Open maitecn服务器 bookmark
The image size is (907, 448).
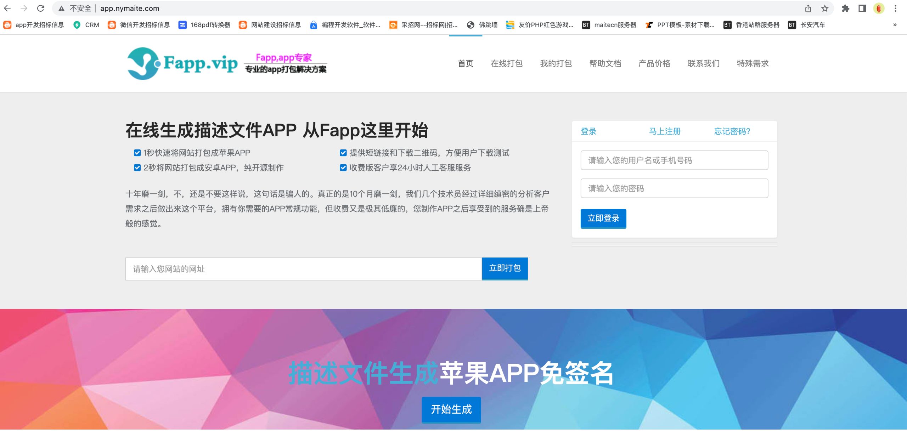click(x=609, y=25)
